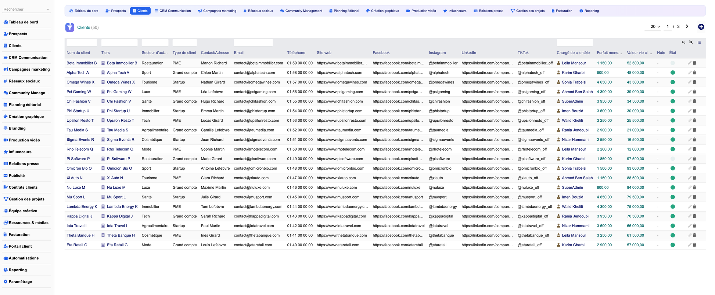Open tiers link Alpha Tech A

point(118,73)
